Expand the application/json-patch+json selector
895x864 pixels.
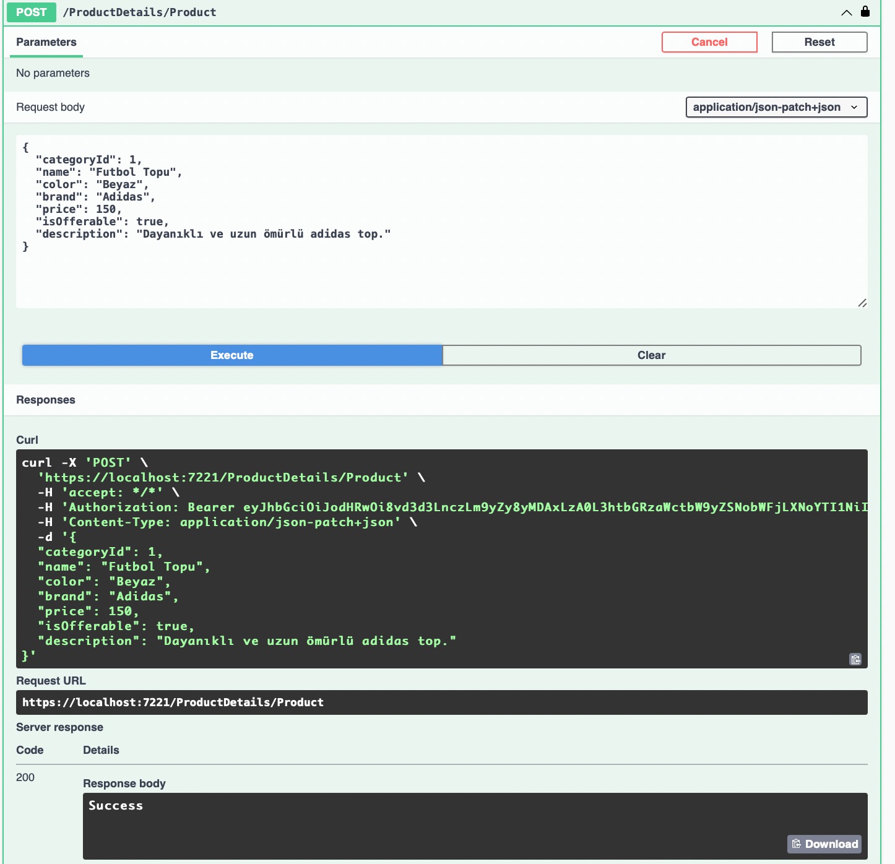(x=776, y=106)
